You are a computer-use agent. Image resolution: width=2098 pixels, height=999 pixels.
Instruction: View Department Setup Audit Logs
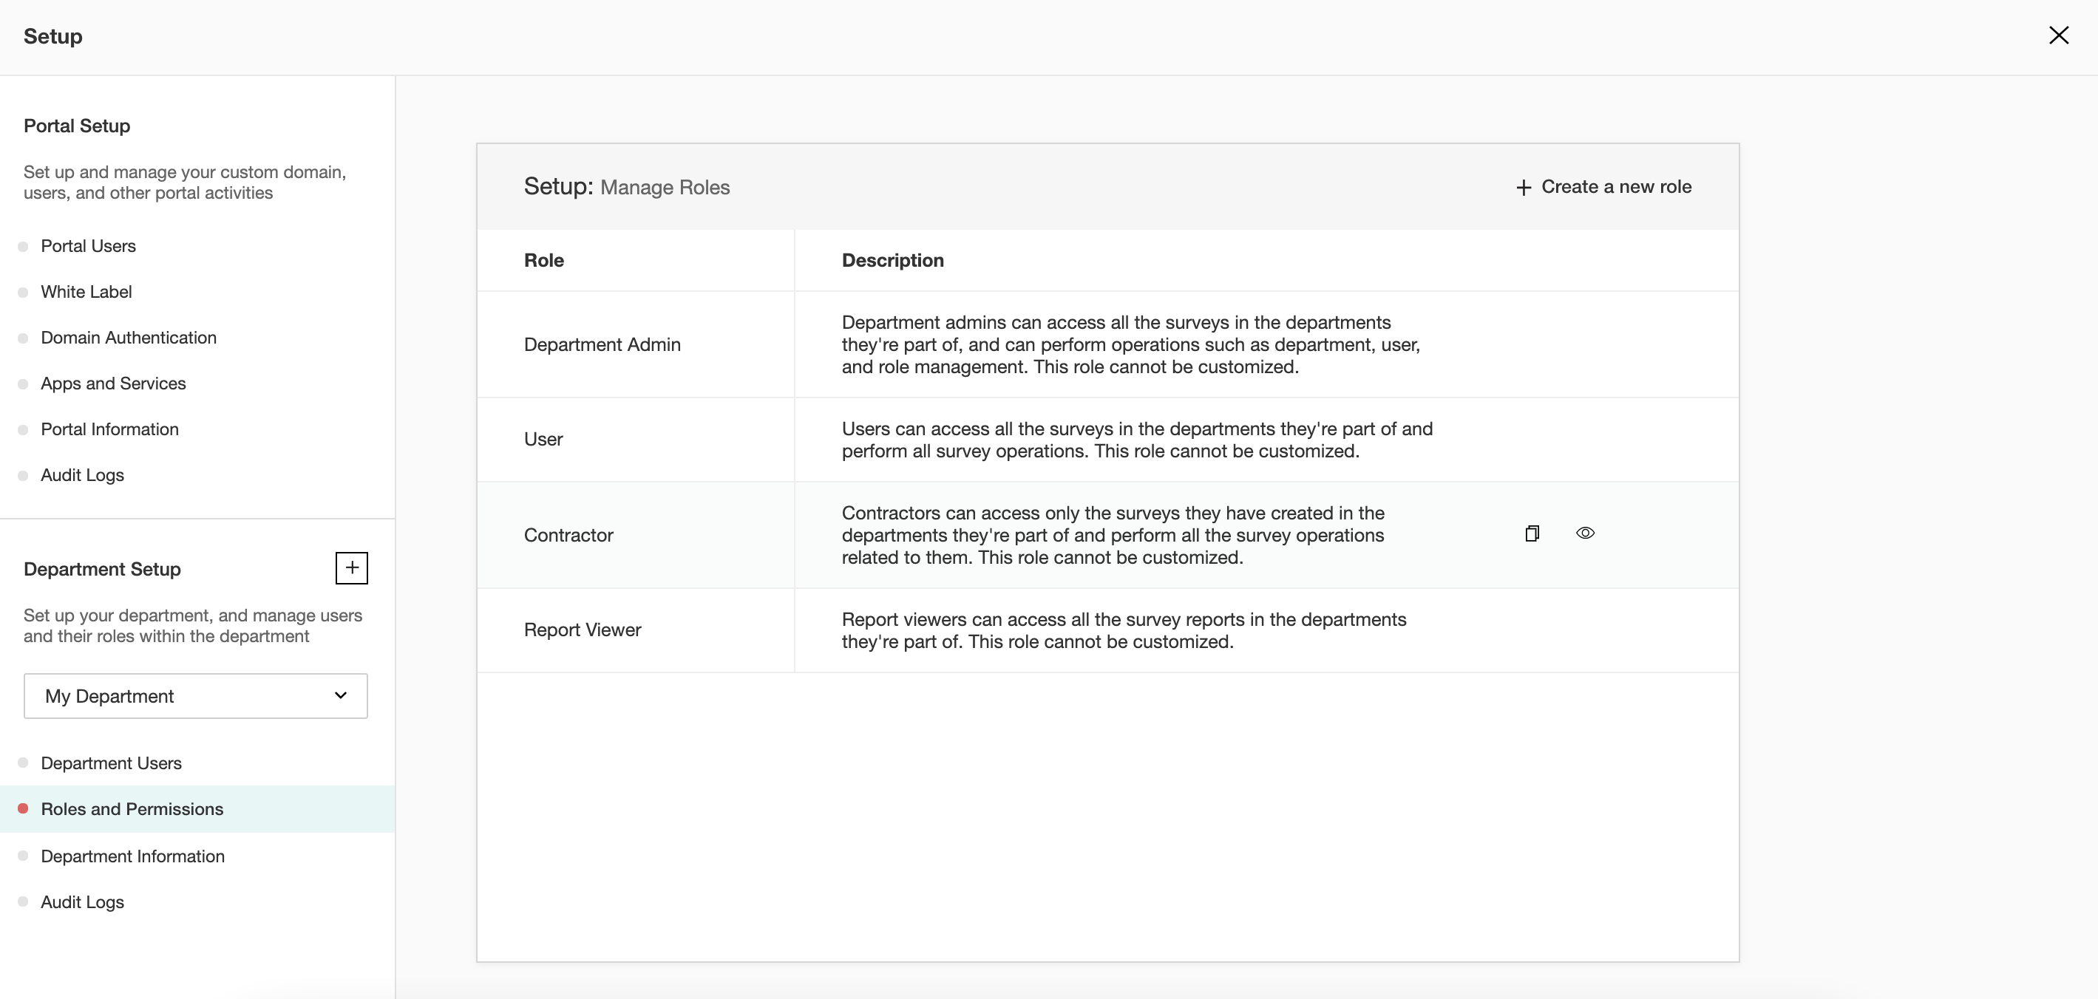[82, 901]
